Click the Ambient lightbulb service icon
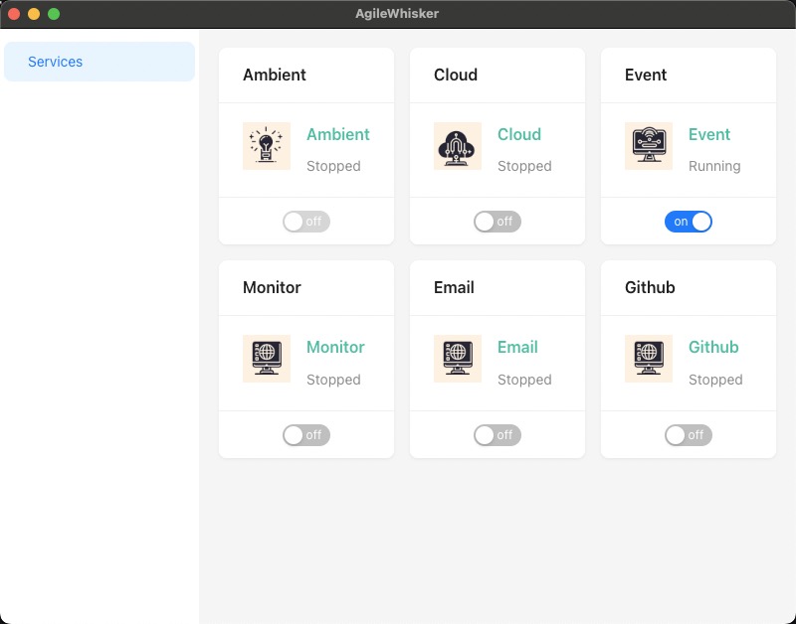This screenshot has width=796, height=624. [x=266, y=146]
